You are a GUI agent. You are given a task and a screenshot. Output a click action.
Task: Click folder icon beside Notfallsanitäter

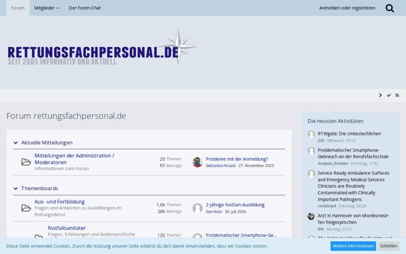coord(38,236)
